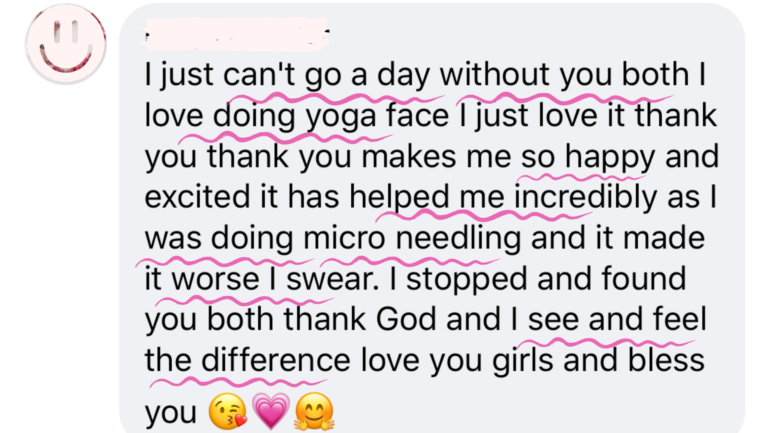Click the word 'without' in first line
The image size is (770, 433).
(x=495, y=75)
